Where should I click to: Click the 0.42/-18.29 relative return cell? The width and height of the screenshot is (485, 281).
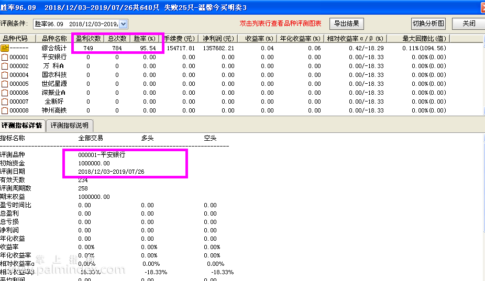tap(366, 48)
